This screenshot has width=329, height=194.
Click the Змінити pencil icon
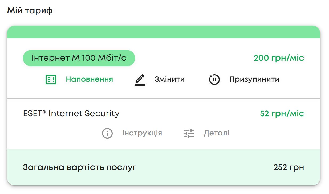pos(140,80)
